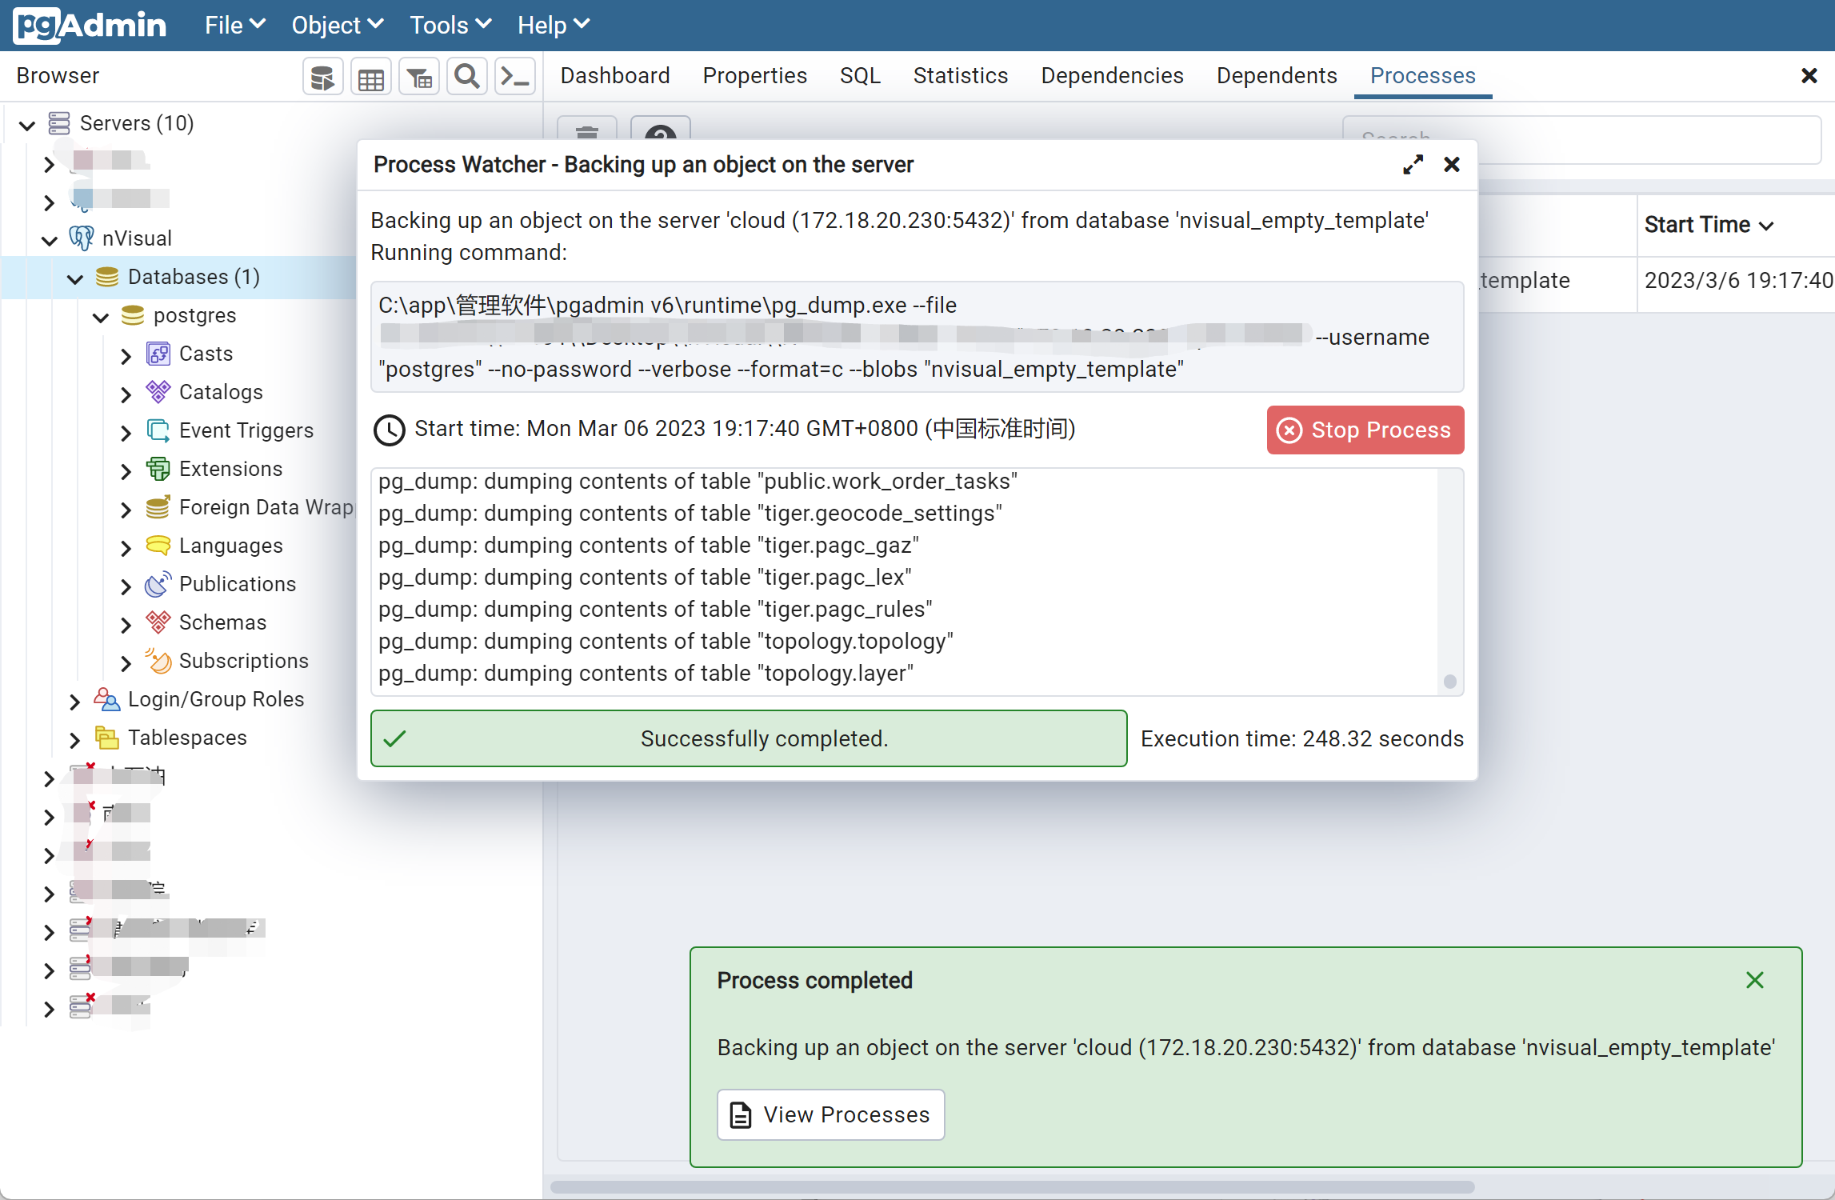Expand the Login/Group Roles node
1835x1200 pixels.
(74, 701)
